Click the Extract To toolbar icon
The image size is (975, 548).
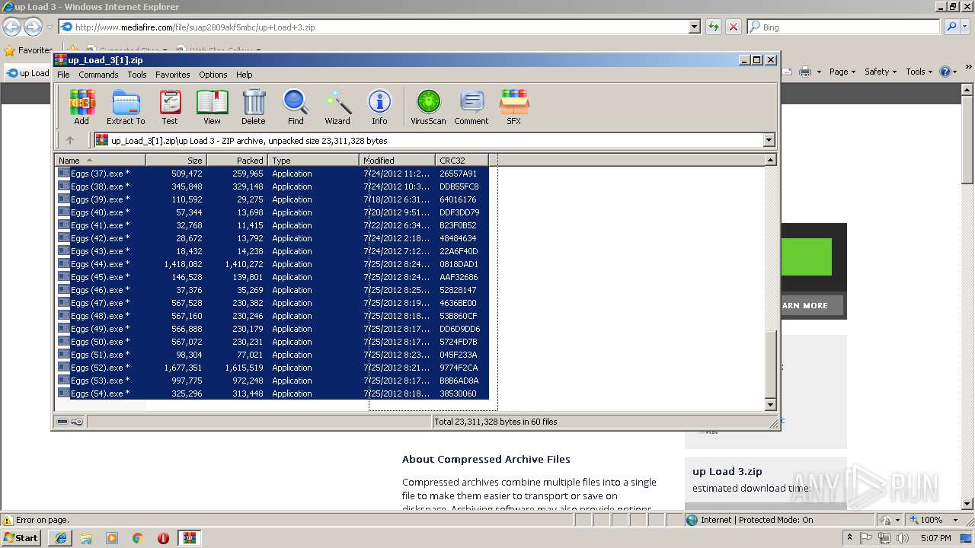point(126,107)
